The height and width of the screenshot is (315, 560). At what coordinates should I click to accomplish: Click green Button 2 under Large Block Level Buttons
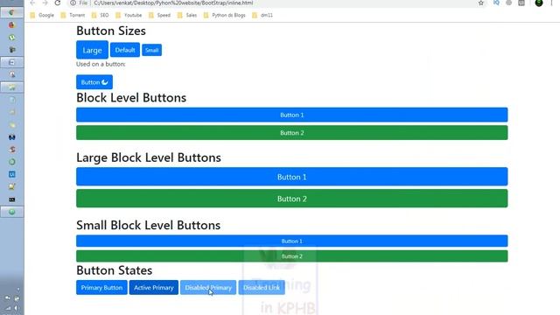(291, 199)
